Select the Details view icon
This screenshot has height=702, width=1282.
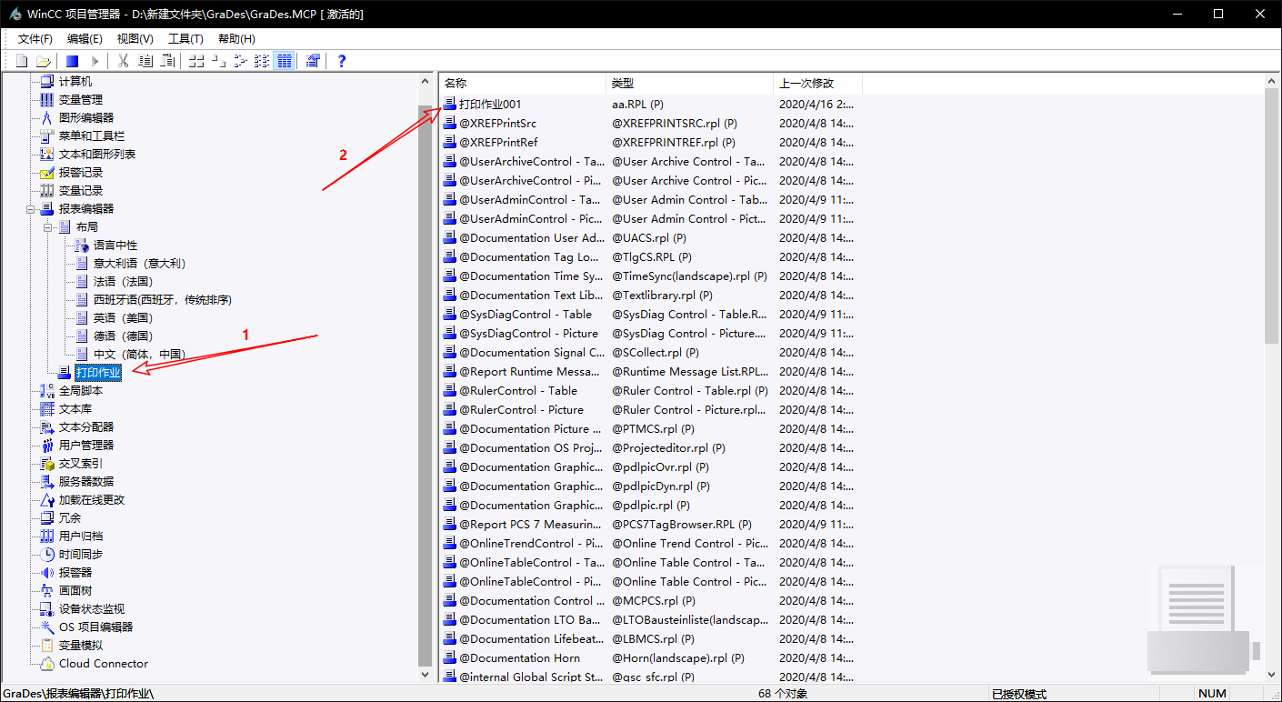coord(284,61)
